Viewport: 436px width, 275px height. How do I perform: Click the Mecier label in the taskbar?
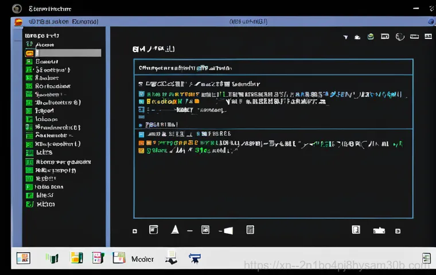(x=142, y=259)
